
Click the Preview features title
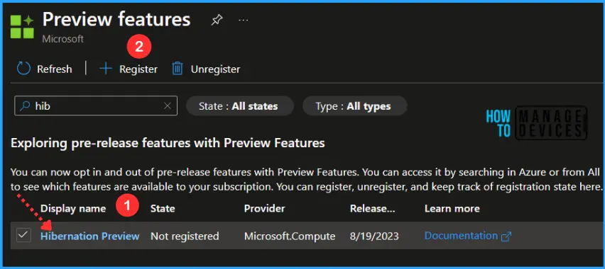pos(116,19)
